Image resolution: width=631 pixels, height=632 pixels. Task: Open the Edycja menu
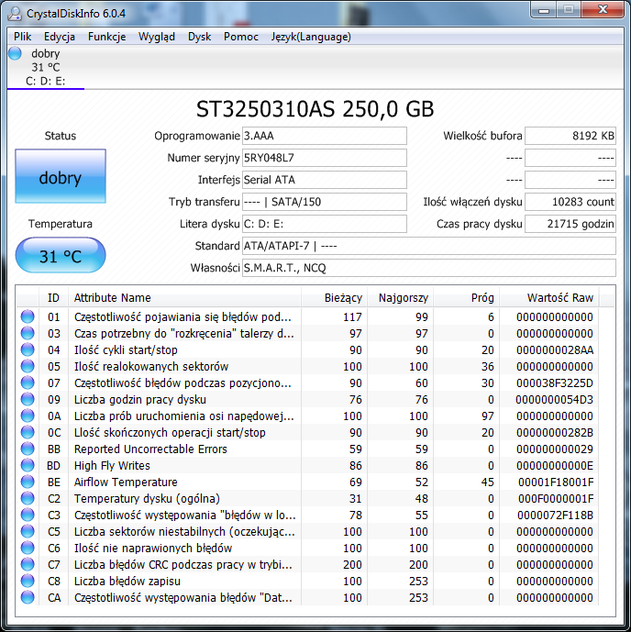coord(60,37)
